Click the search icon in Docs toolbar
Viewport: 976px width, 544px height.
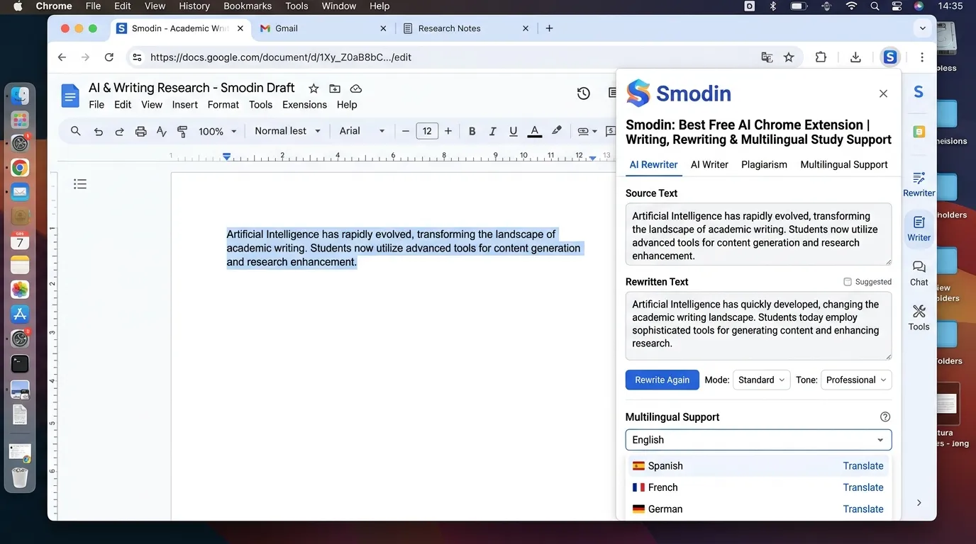(76, 131)
